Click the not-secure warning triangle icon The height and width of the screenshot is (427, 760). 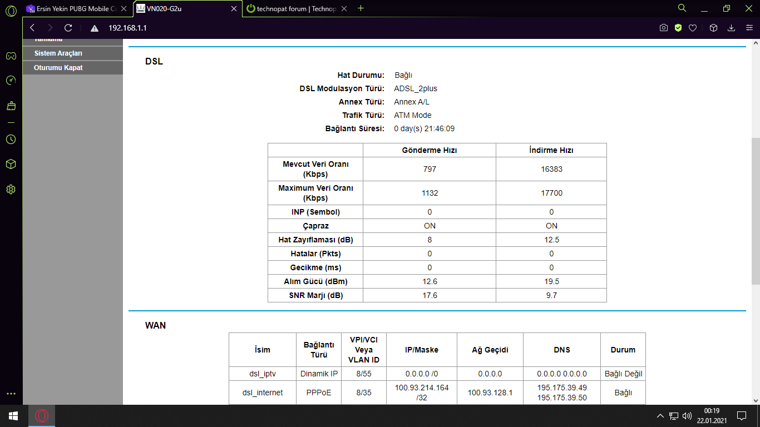pos(95,28)
